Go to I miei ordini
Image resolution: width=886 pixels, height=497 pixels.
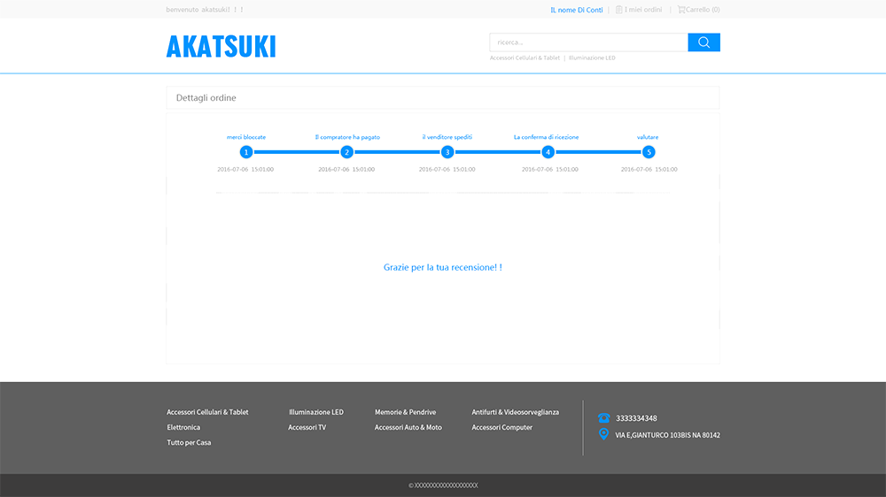click(x=643, y=10)
